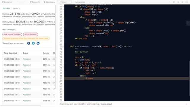Open Accepted submission from 12:41

point(27,95)
